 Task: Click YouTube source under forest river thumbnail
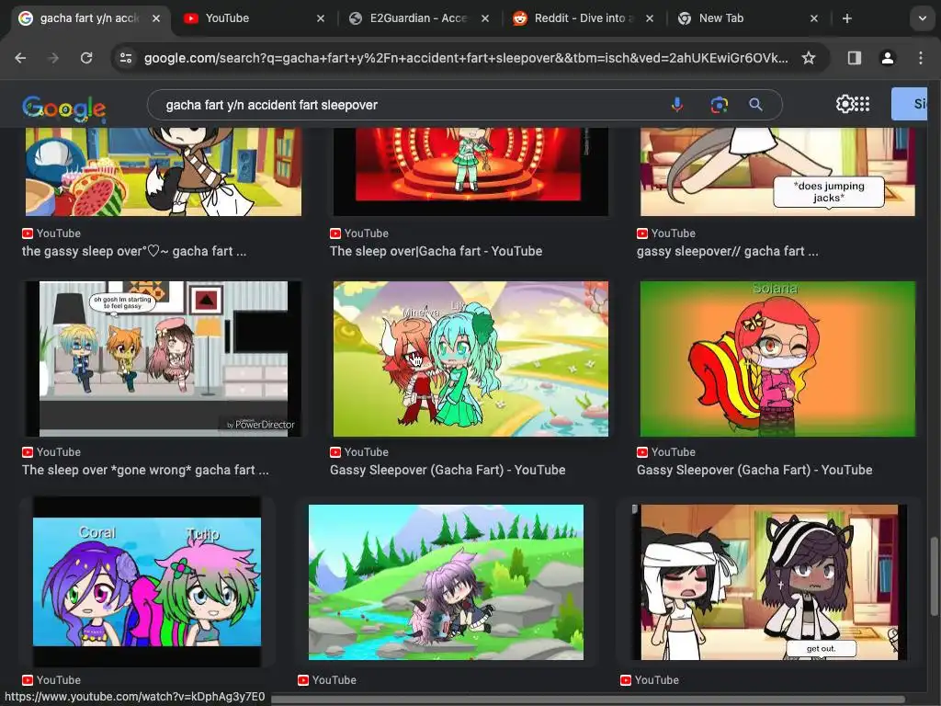pos(327,680)
